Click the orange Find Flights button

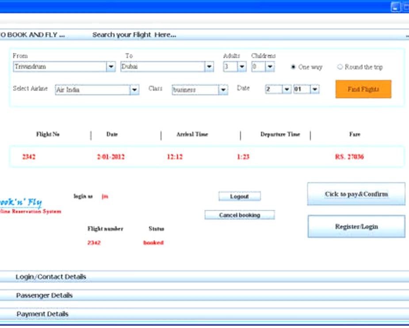pos(363,89)
